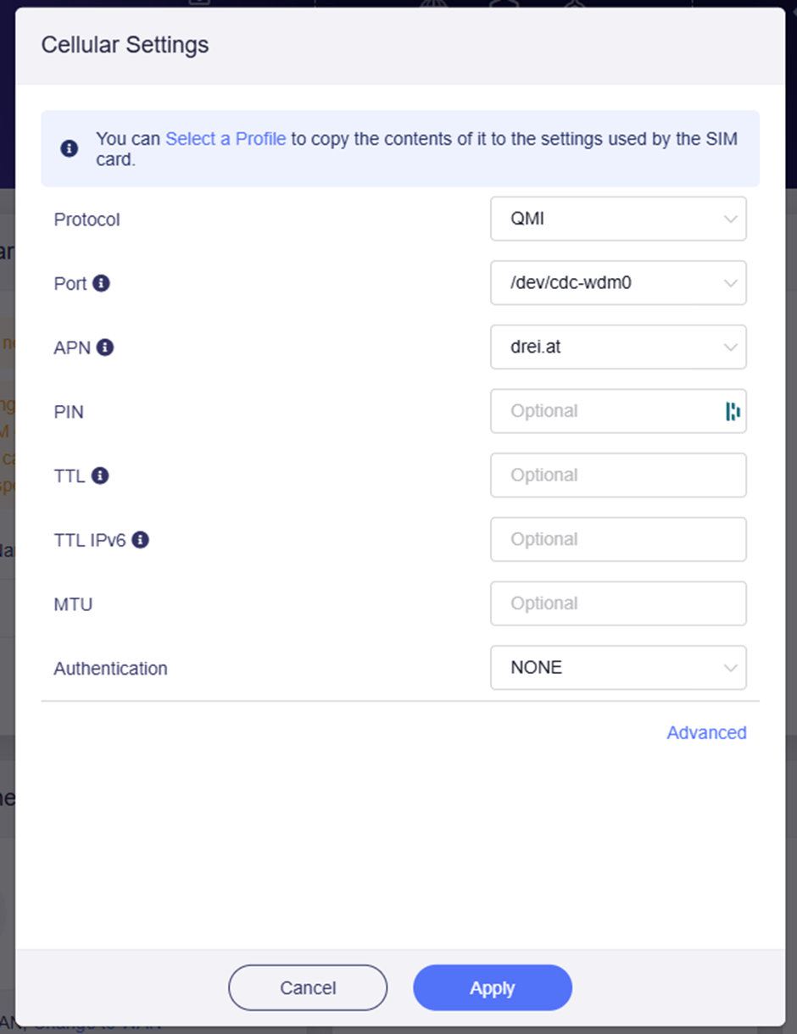Click the TTL IPv6 info icon
The height and width of the screenshot is (1034, 797).
pos(141,539)
